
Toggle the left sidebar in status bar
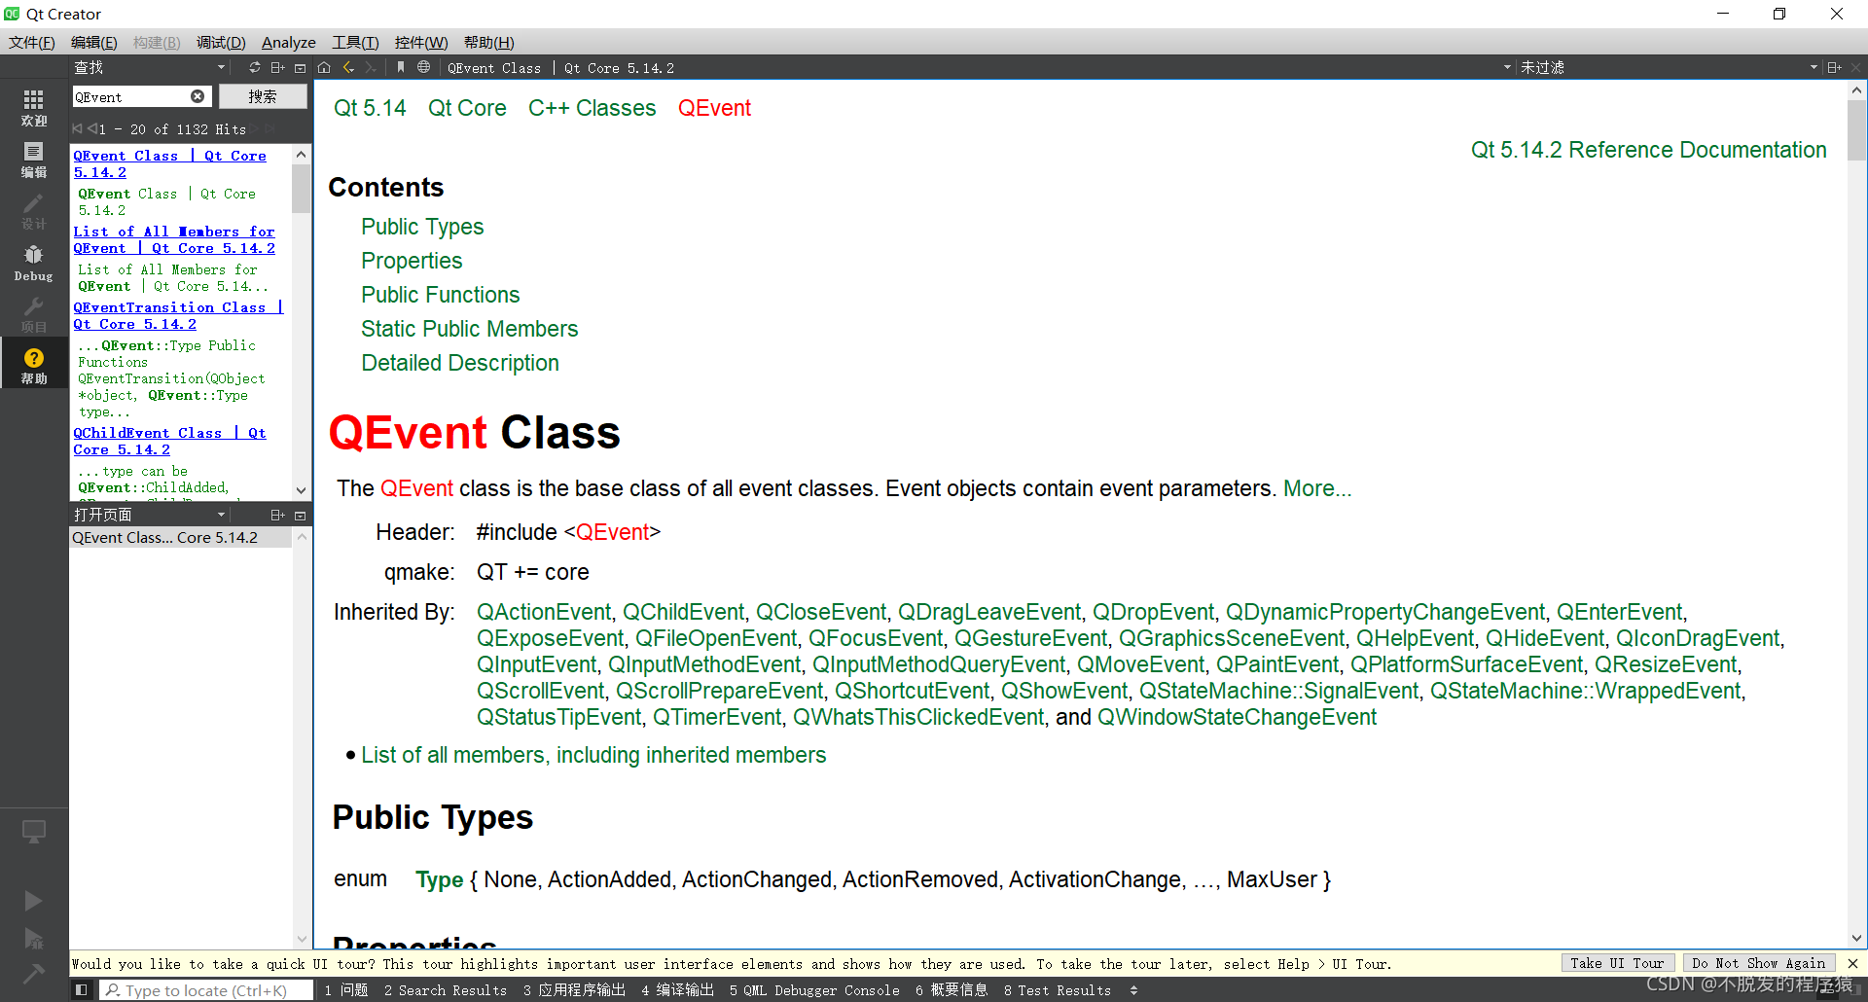(x=82, y=989)
